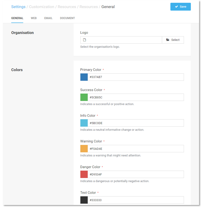Open the Email tab
The image size is (201, 208).
click(x=48, y=18)
